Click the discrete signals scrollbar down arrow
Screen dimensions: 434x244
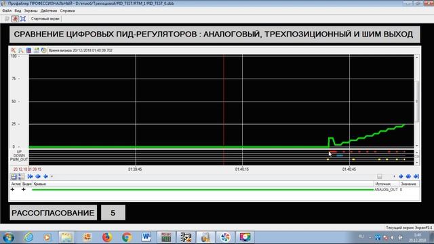click(x=417, y=163)
